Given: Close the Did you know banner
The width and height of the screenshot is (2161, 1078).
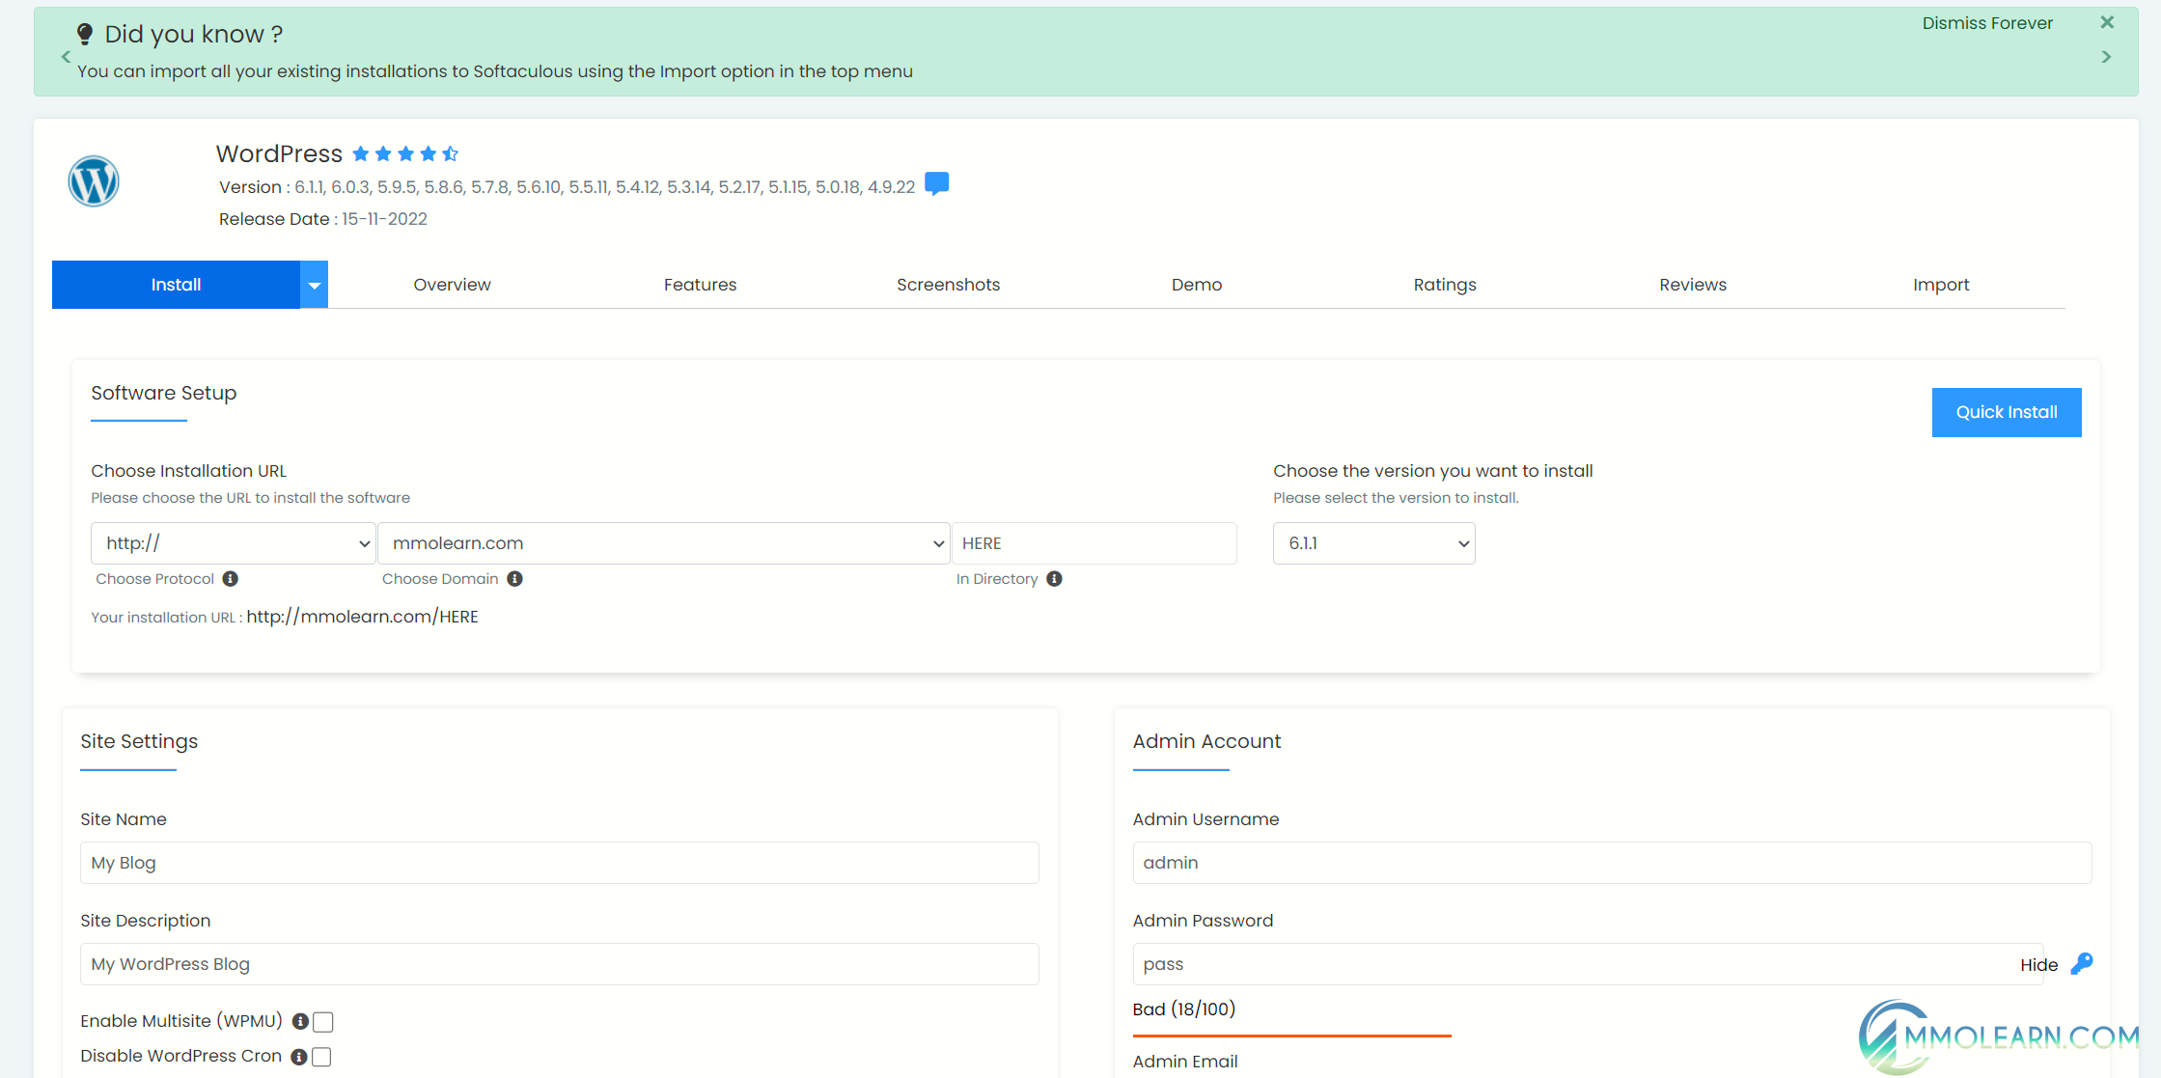Looking at the screenshot, I should [x=2107, y=22].
